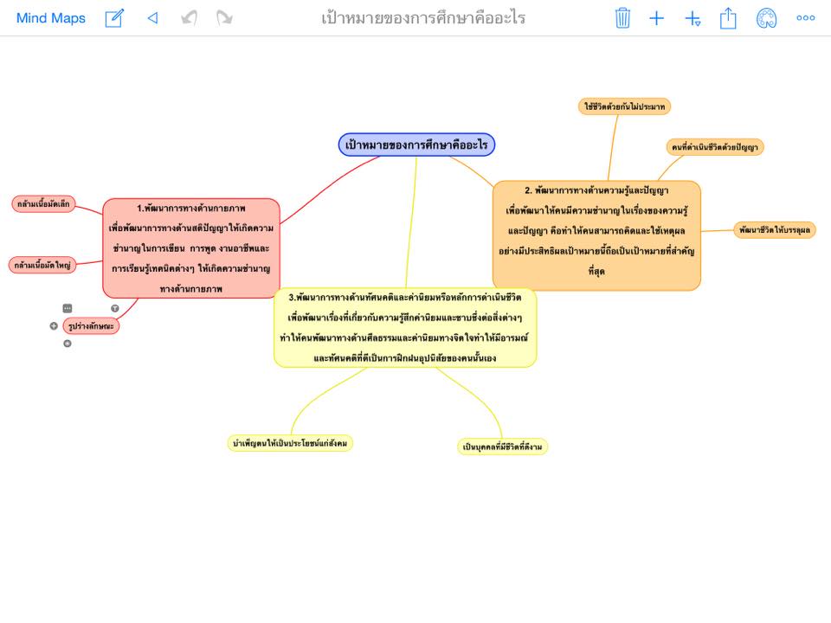Click plus handle left of รูปร่างลักษณะ node
This screenshot has width=831, height=623.
(x=54, y=326)
